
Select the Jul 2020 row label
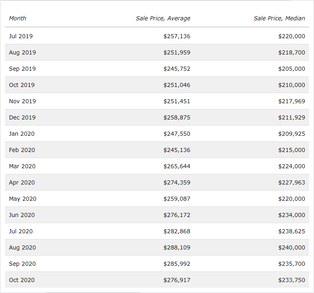pos(21,231)
